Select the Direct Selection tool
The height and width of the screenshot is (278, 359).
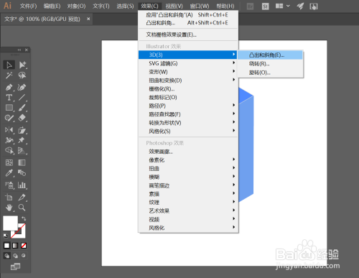[22, 65]
